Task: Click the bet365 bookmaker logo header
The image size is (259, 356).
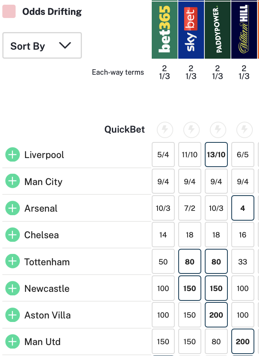Action: click(x=165, y=29)
